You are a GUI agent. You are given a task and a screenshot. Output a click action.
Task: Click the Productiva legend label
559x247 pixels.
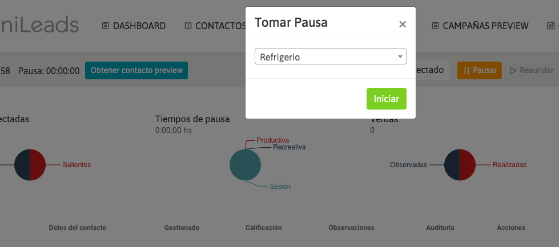click(272, 140)
